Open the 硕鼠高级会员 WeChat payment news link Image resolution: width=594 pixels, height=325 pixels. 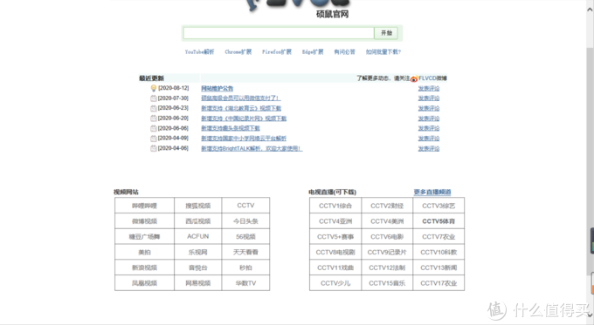(x=240, y=98)
